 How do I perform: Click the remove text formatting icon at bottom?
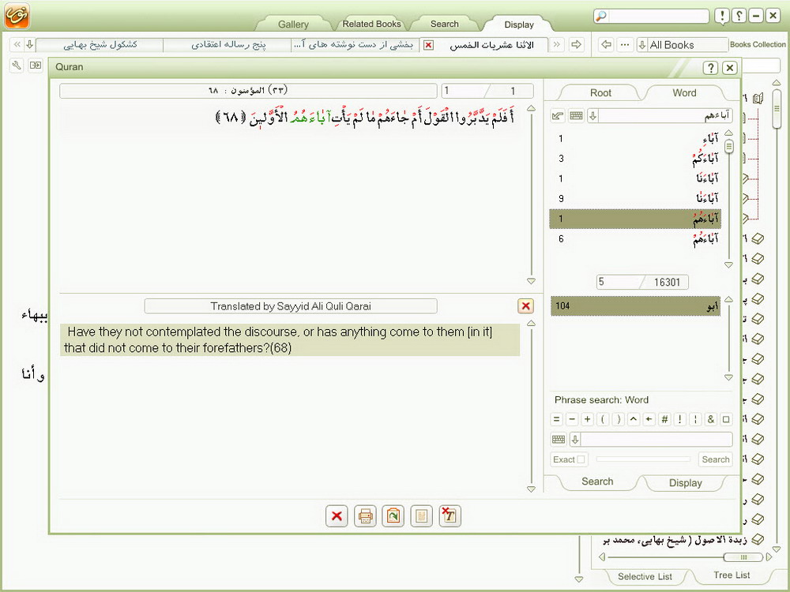[450, 516]
